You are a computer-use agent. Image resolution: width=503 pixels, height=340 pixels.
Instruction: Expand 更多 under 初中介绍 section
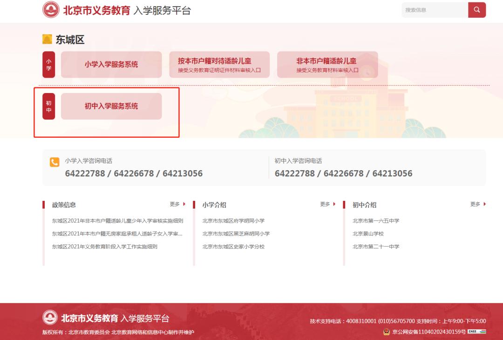pos(476,205)
